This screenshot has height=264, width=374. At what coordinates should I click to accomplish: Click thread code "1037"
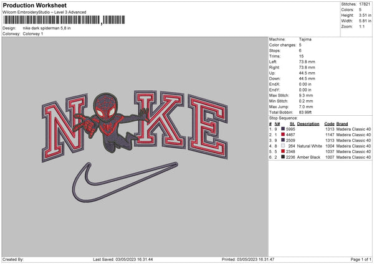(330, 151)
